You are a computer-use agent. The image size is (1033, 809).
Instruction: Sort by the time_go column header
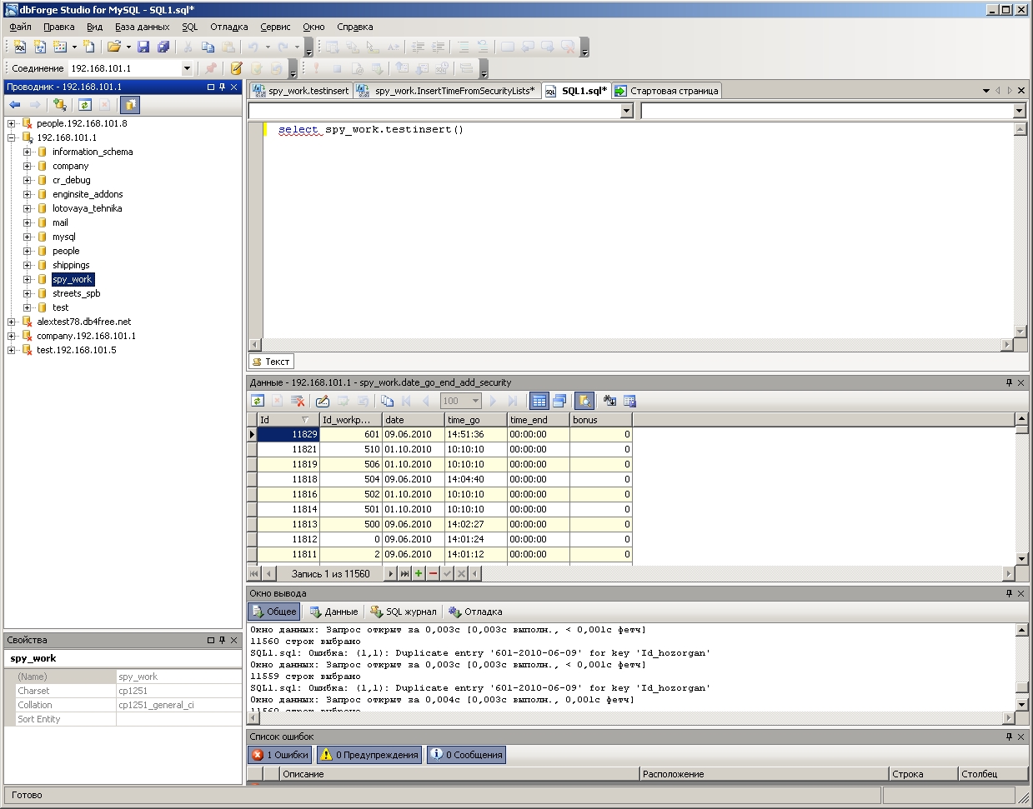coord(474,420)
